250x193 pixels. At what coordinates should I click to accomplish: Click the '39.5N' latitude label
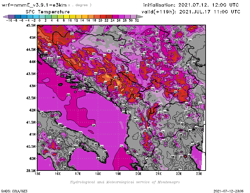(31, 171)
